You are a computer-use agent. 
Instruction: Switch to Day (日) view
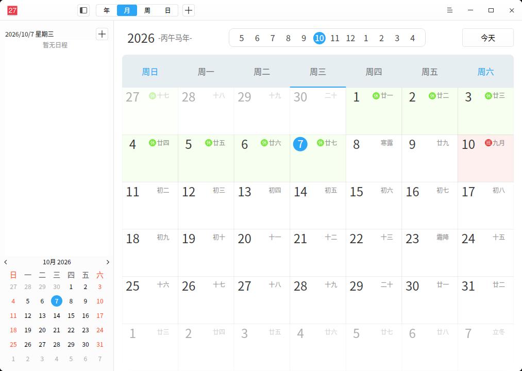click(x=167, y=10)
